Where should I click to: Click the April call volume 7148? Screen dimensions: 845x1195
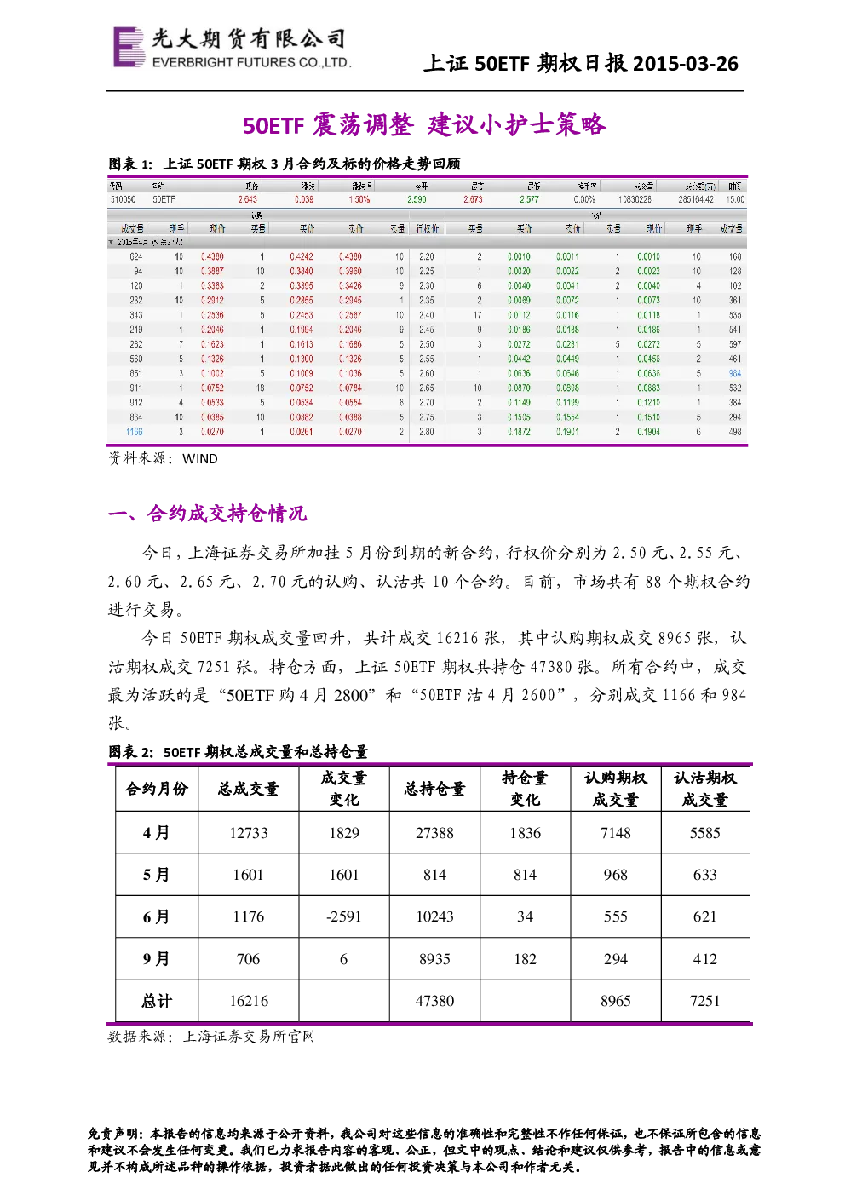point(616,833)
